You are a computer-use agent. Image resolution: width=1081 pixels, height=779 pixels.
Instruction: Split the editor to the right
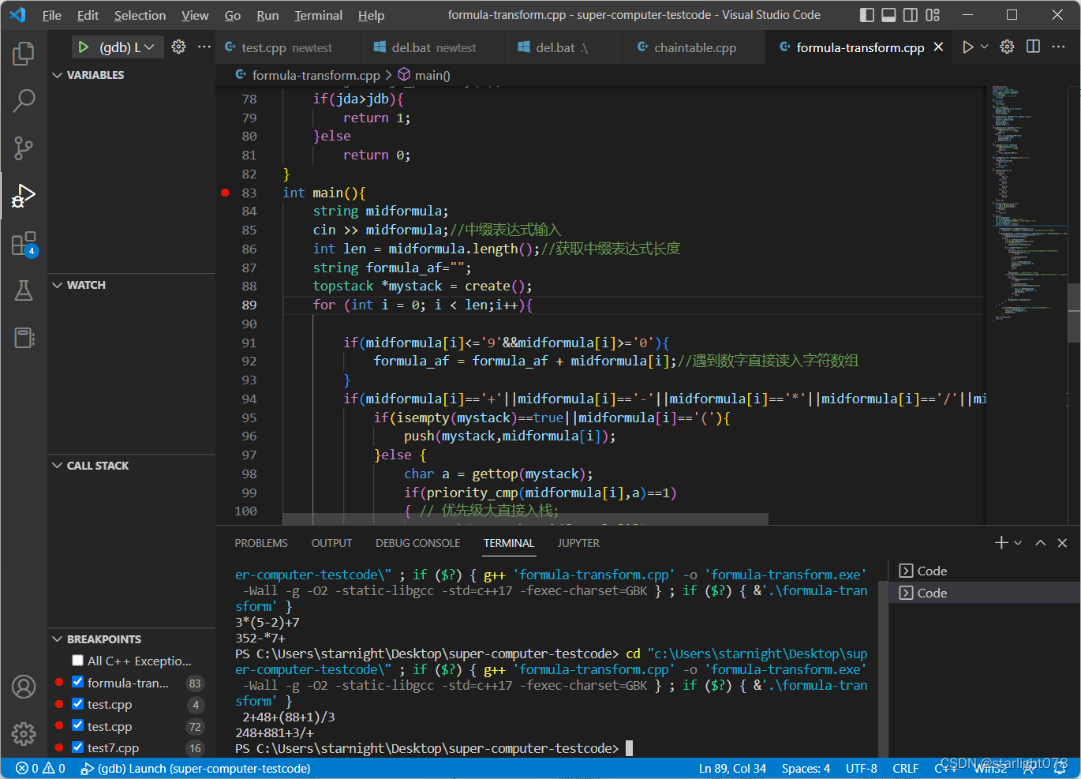click(x=1033, y=47)
